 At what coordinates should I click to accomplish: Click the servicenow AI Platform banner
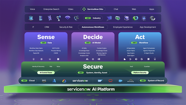point(93,89)
